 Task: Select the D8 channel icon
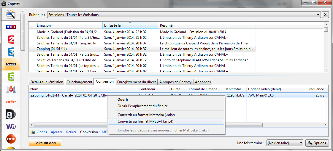11,114
